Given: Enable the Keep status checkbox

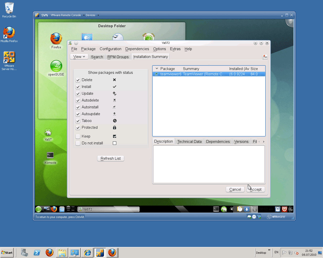Looking at the screenshot, I should pyautogui.click(x=78, y=137).
